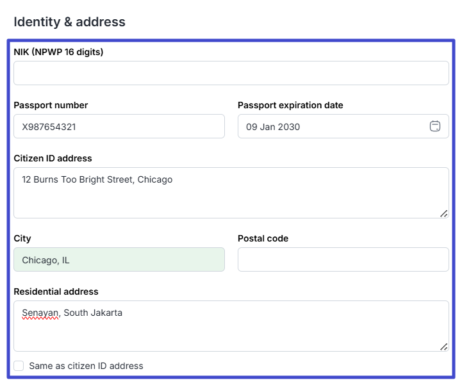Click the Identity & address heading
The image size is (462, 385).
click(x=69, y=22)
